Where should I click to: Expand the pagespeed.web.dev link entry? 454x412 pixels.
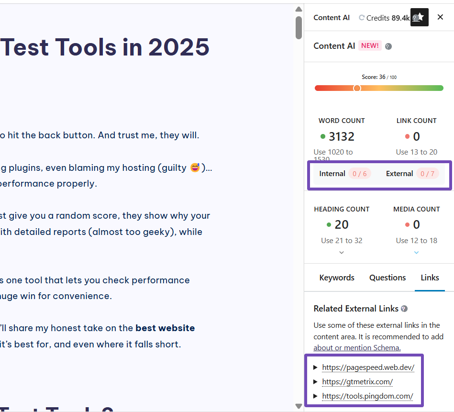click(x=315, y=367)
